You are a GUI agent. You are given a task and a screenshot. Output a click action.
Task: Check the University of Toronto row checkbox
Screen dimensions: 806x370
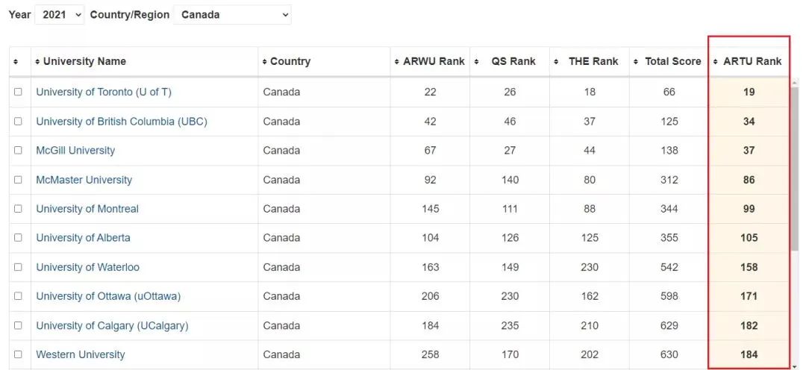click(x=18, y=92)
